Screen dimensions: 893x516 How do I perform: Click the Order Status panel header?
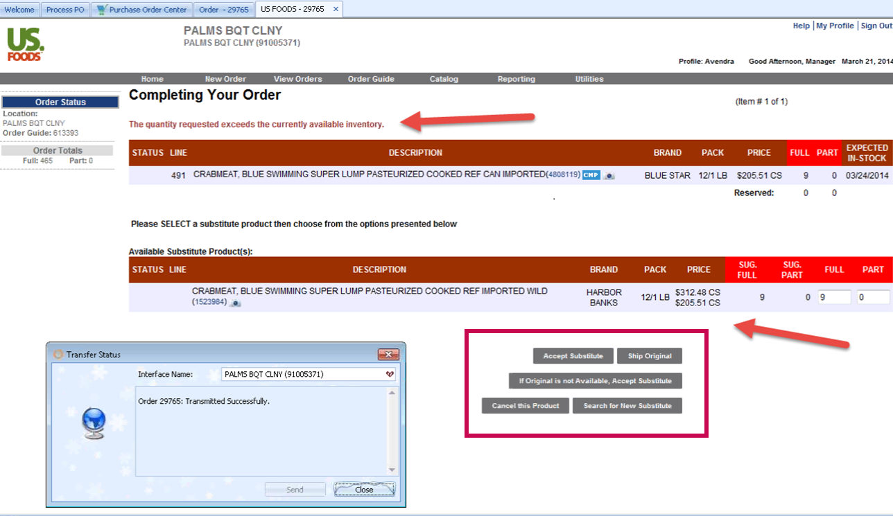click(x=60, y=102)
